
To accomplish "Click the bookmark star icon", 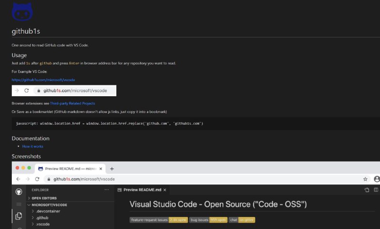I will point(365,179).
